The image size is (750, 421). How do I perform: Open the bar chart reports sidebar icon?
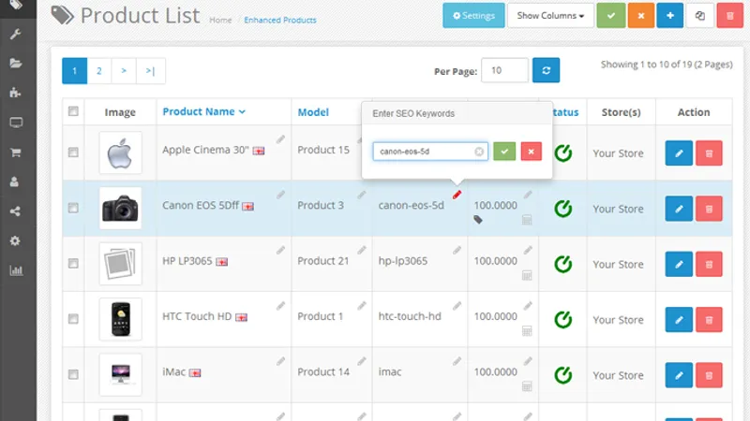click(16, 270)
